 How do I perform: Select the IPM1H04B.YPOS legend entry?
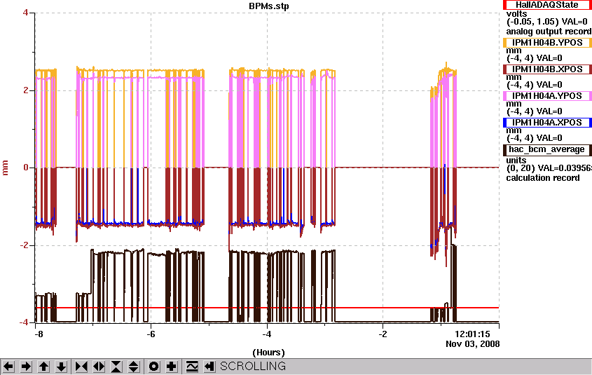547,43
